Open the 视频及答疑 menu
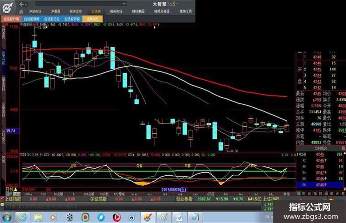The width and height of the screenshot is (346, 223). click(162, 11)
